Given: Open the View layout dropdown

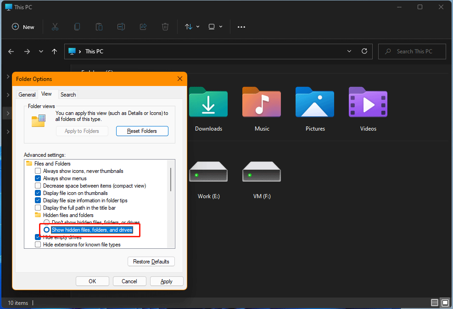Looking at the screenshot, I should [x=214, y=27].
